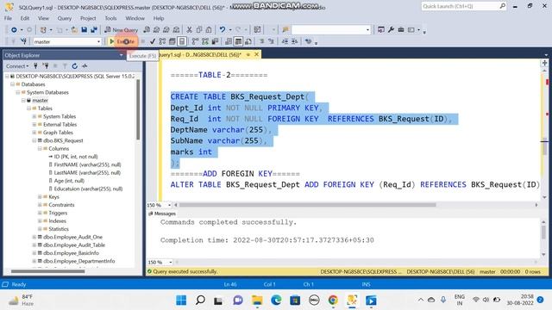The width and height of the screenshot is (552, 310).
Task: Click the Save file icon
Action: (x=85, y=30)
